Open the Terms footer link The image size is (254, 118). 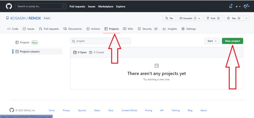tap(52, 110)
